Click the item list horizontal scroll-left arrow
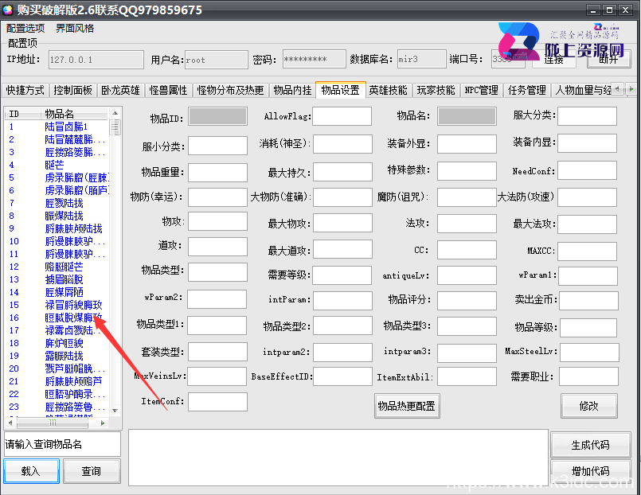The image size is (641, 495). [x=10, y=423]
